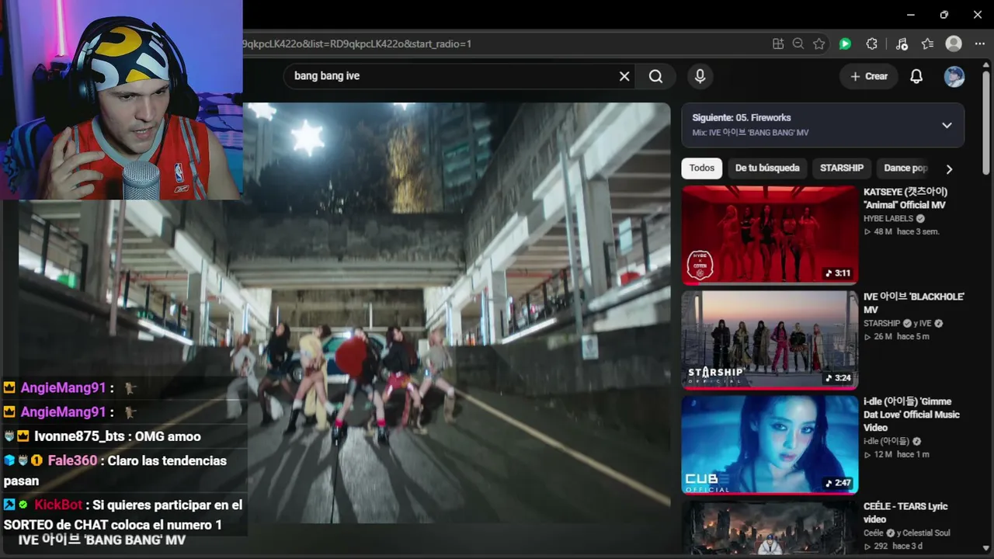Viewport: 994px width, 559px height.
Task: Clear the search box with the X icon
Action: (x=624, y=76)
